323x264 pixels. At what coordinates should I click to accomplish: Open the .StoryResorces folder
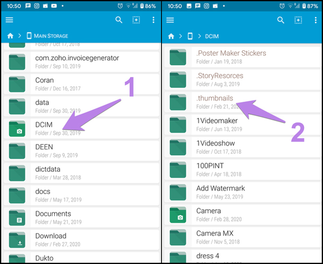pyautogui.click(x=243, y=79)
